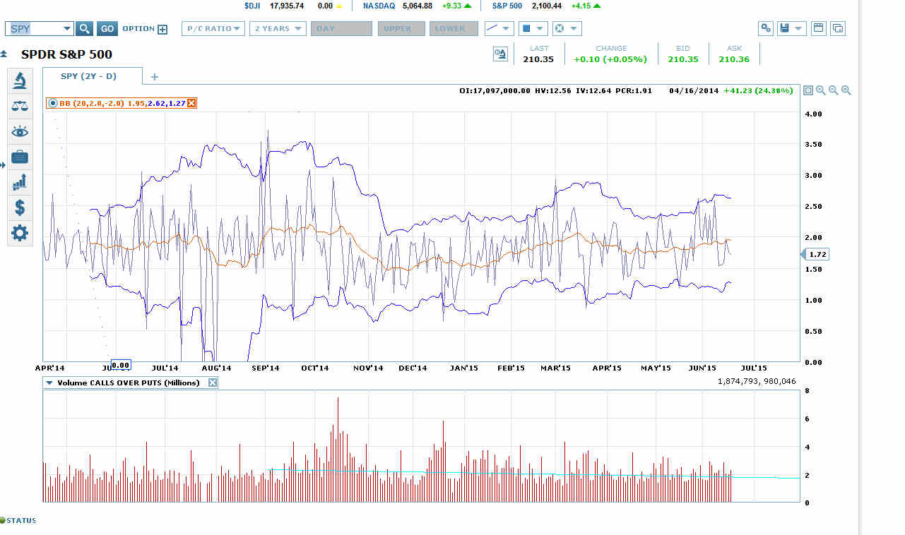
Task: Click the detach windows icon top right
Action: (x=838, y=29)
